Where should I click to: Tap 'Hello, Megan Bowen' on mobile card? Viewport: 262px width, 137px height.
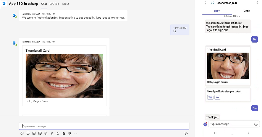pos(217,82)
